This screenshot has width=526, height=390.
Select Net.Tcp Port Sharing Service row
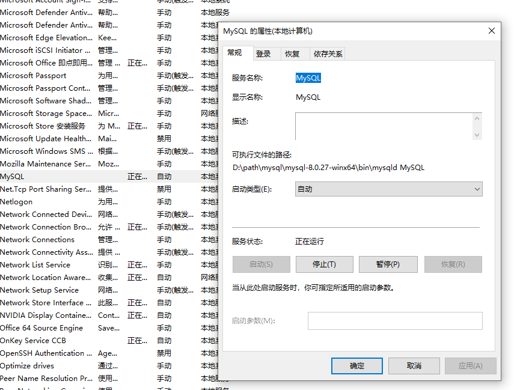coord(109,189)
